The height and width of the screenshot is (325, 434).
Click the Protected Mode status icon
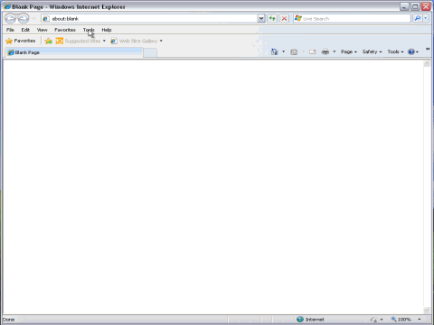click(x=373, y=320)
